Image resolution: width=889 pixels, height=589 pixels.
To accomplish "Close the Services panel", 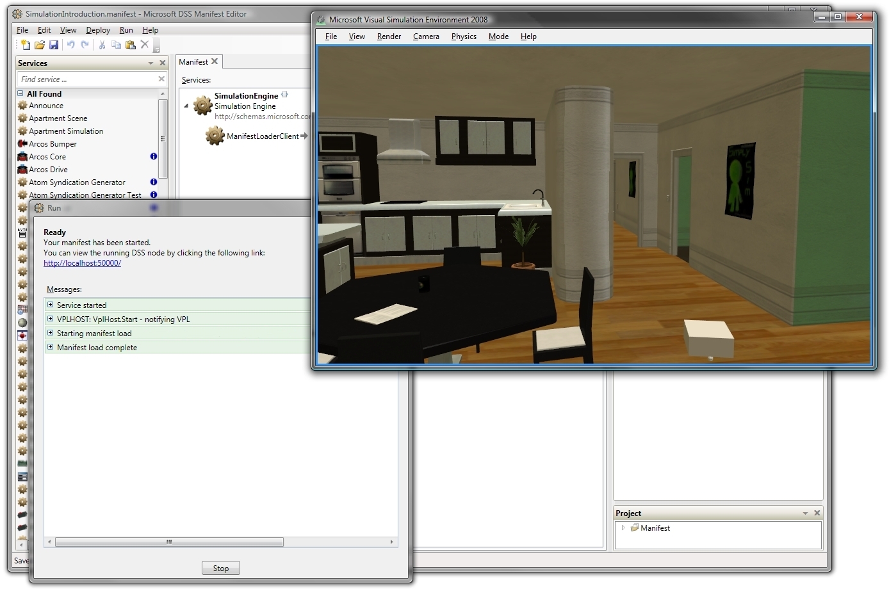I will click(x=162, y=63).
